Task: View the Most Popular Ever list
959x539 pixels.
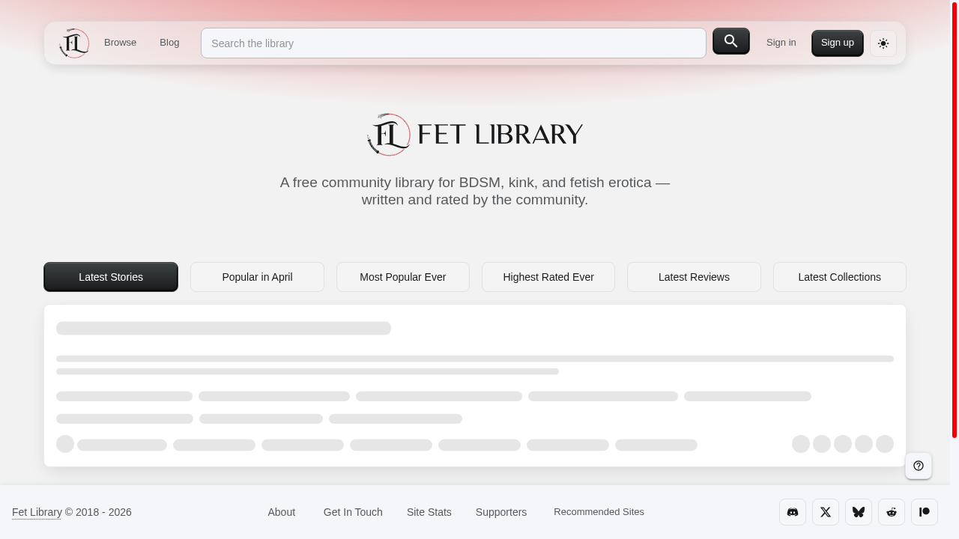Action: click(403, 277)
